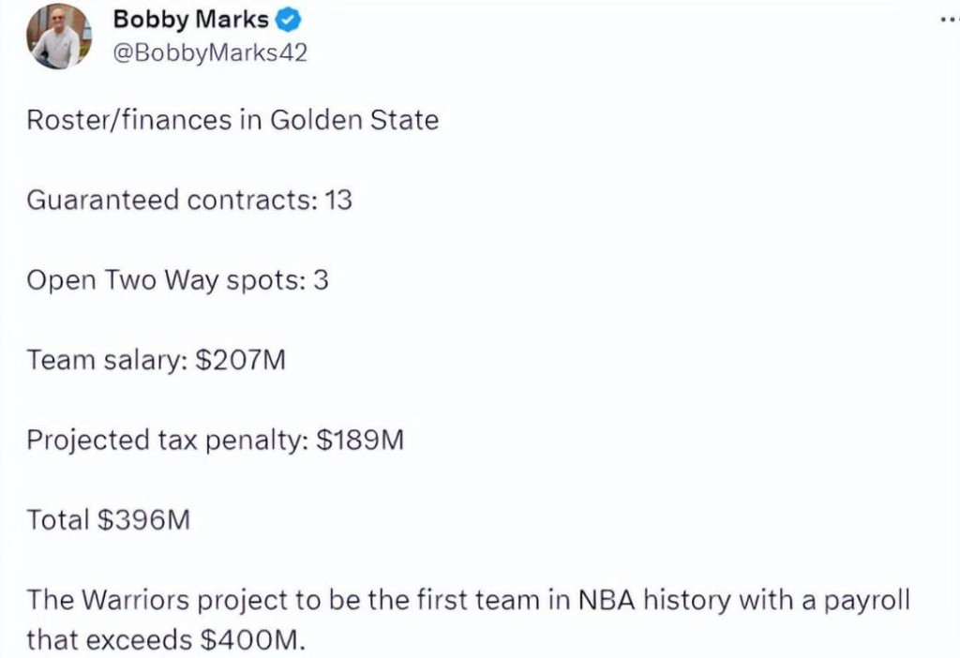
Task: Click the '$207M' salary figure
Action: click(x=241, y=360)
